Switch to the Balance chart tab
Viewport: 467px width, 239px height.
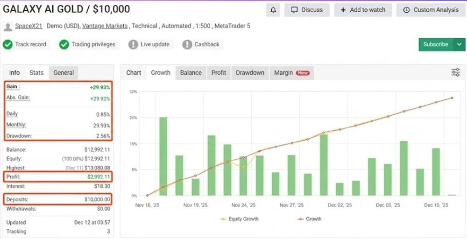[x=191, y=73]
